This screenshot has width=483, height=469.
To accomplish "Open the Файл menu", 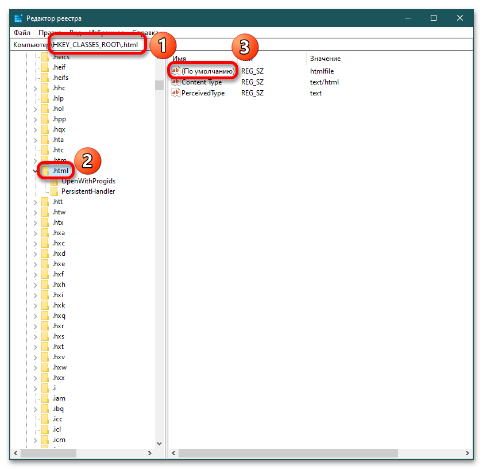I will click(22, 33).
